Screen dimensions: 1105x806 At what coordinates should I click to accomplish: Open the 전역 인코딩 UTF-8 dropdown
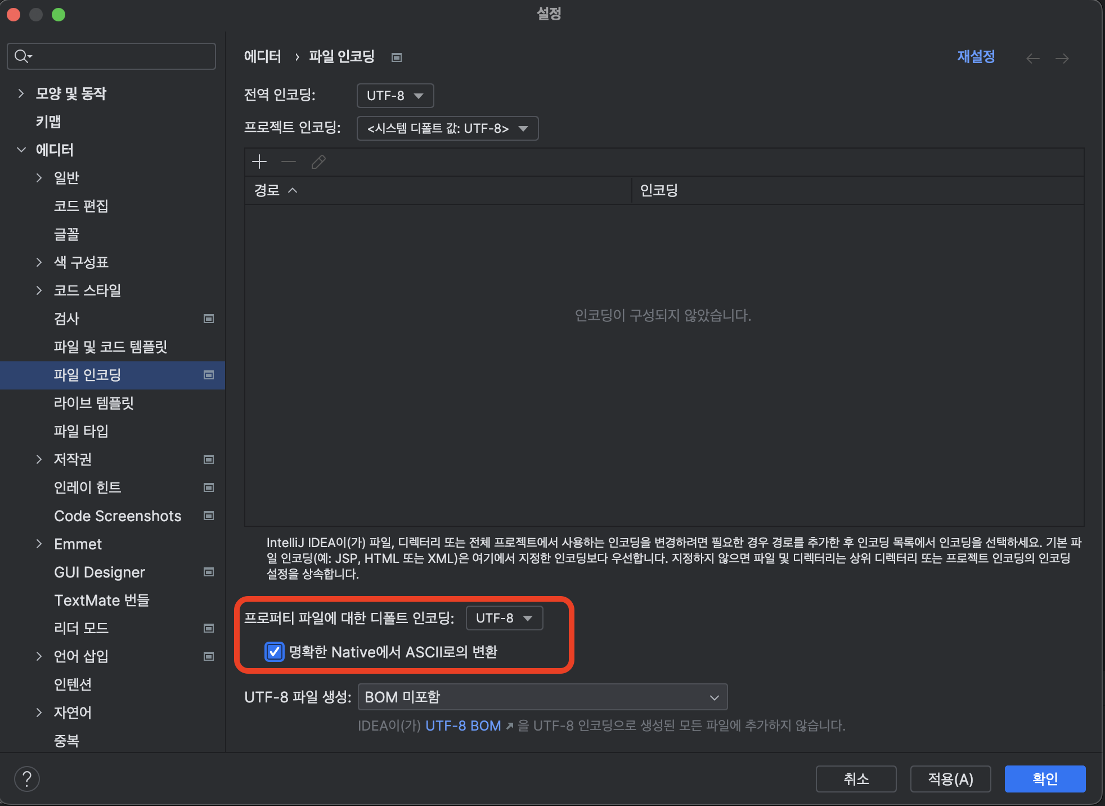[395, 96]
